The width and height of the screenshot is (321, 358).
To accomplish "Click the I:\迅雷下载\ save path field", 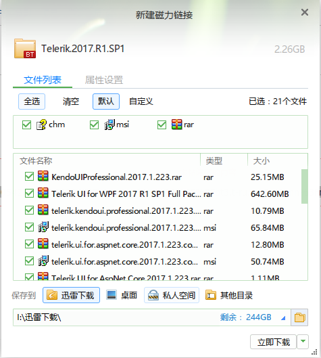I will tap(152, 317).
